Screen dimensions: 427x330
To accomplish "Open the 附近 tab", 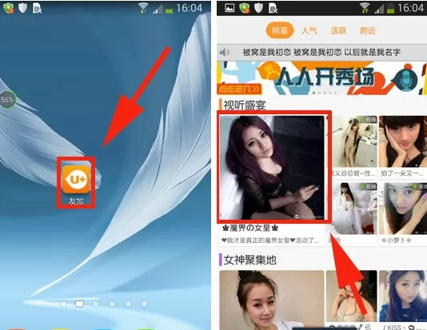I will pyautogui.click(x=368, y=30).
